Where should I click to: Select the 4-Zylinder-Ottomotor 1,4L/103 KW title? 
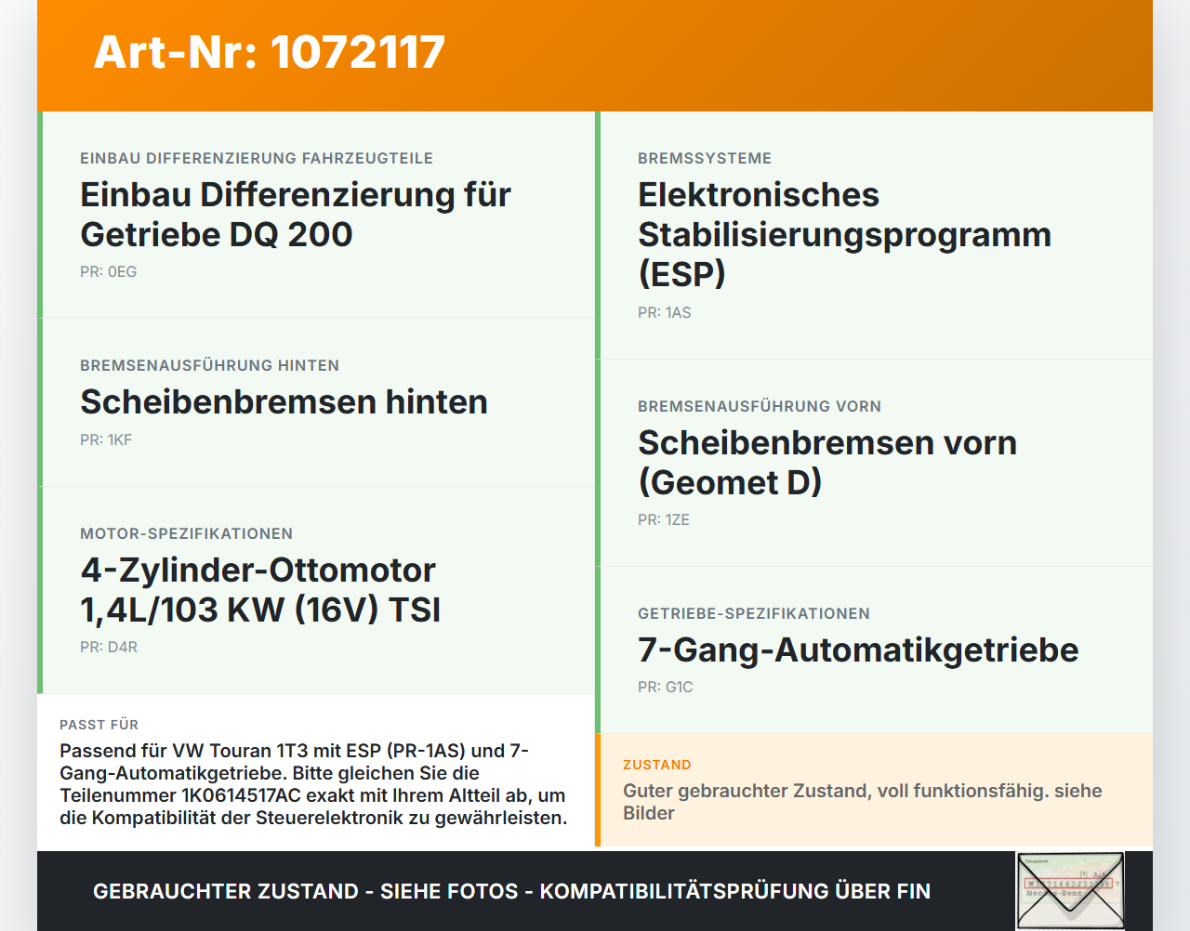tap(260, 590)
